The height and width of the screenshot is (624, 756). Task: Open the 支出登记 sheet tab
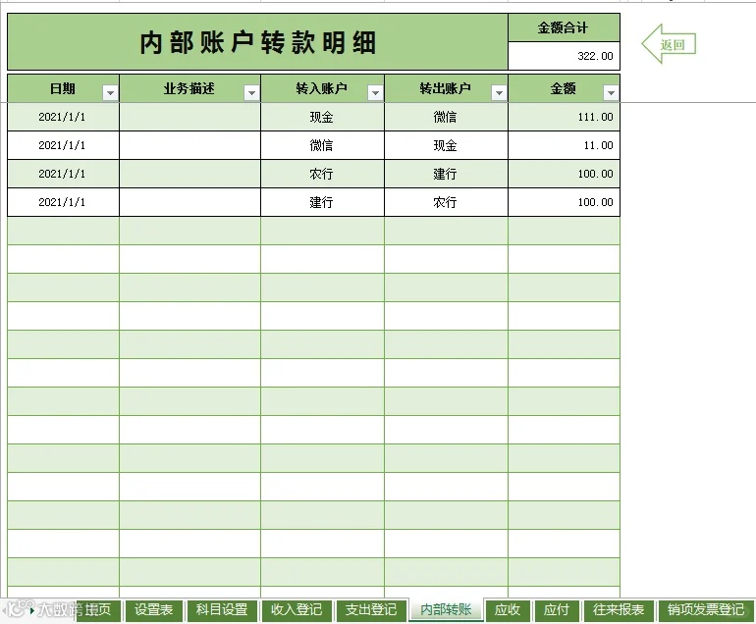(x=371, y=610)
